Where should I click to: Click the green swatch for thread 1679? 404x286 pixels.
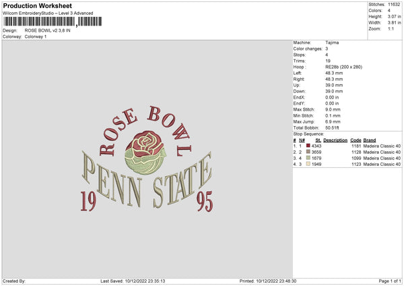pos(308,158)
